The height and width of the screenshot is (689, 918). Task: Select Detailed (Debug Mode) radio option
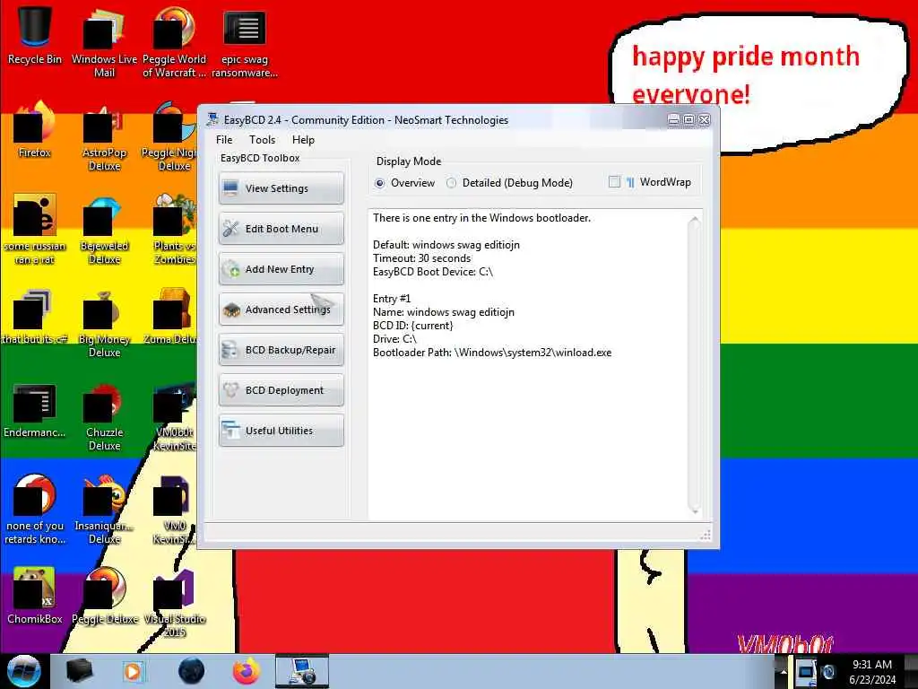click(509, 183)
